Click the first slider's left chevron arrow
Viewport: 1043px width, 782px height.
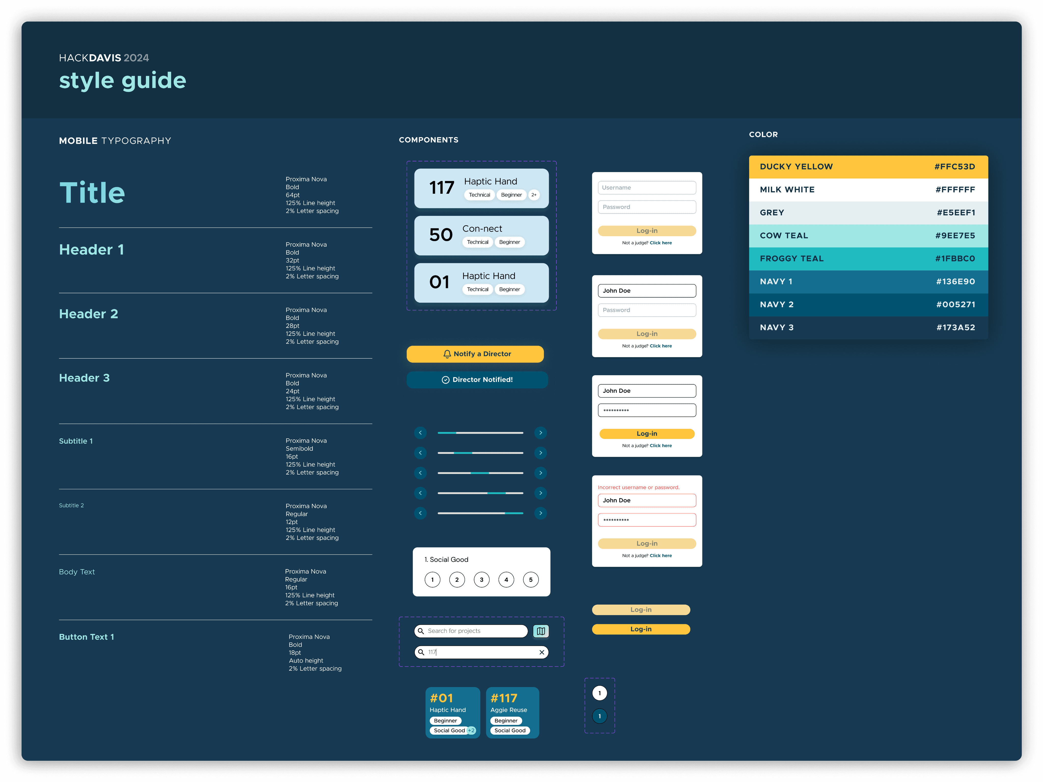tap(420, 433)
